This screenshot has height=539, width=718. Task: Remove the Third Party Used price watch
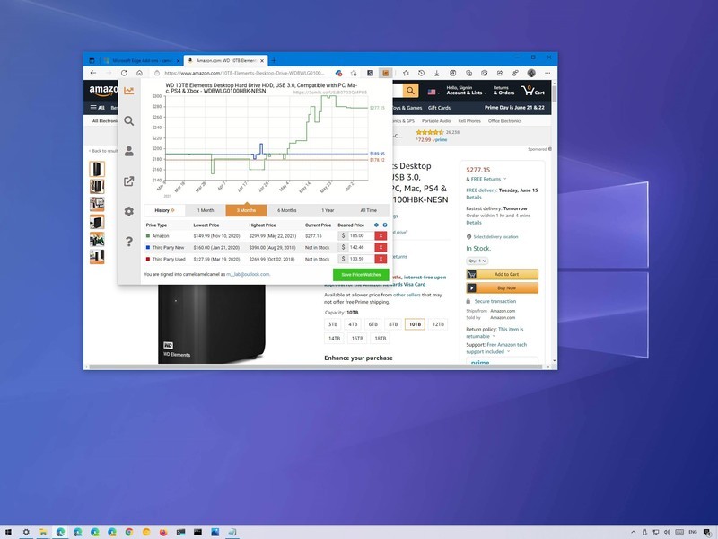(x=381, y=259)
